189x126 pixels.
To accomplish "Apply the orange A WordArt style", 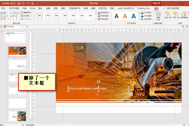I will pos(125,16).
